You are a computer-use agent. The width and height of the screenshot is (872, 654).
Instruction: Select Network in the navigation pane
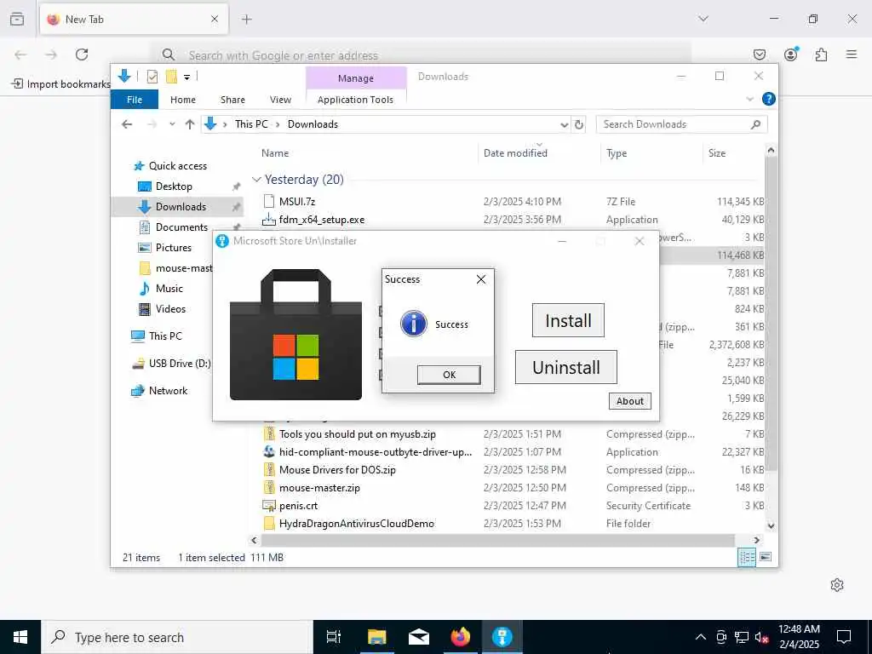168,390
